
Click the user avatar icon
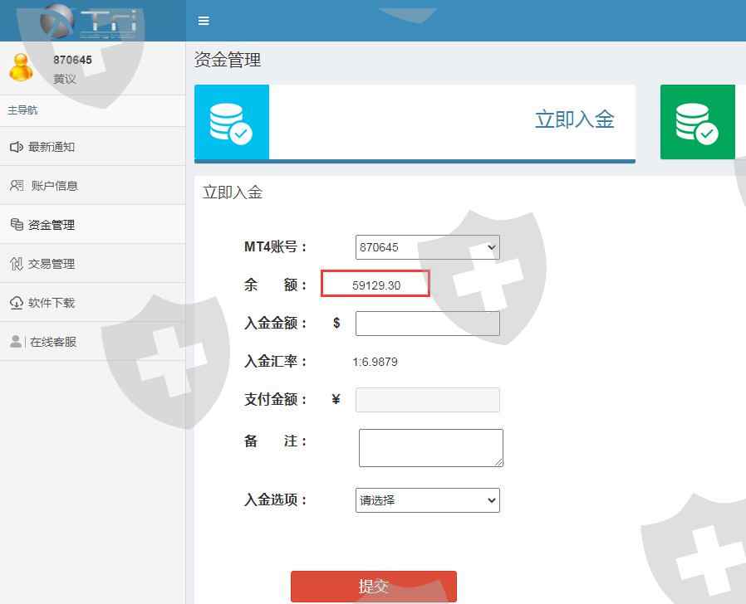point(21,67)
